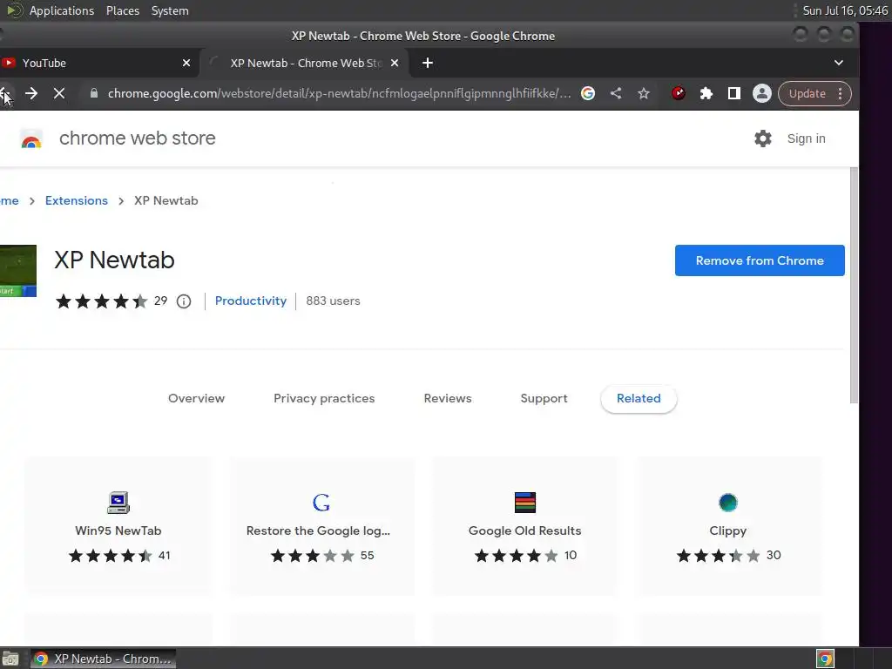Open the Support tab

pyautogui.click(x=544, y=398)
